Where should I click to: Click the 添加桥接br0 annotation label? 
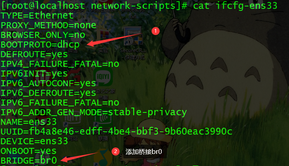(143, 151)
